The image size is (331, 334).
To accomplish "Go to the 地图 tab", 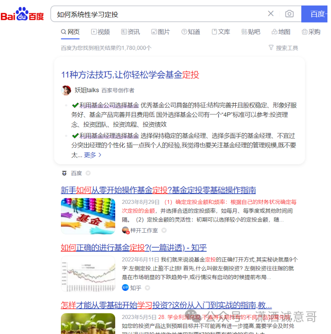I will pyautogui.click(x=281, y=32).
